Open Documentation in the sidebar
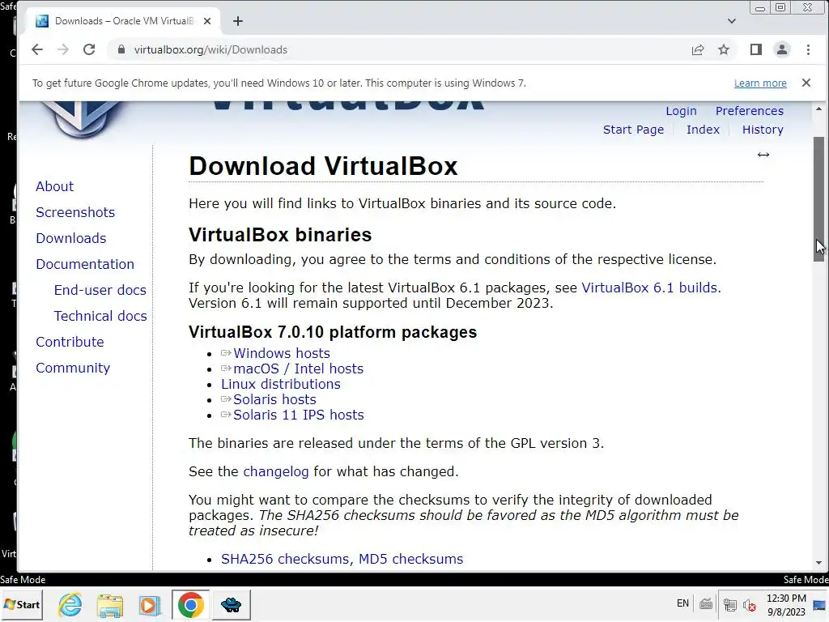The height and width of the screenshot is (622, 829). tap(85, 264)
